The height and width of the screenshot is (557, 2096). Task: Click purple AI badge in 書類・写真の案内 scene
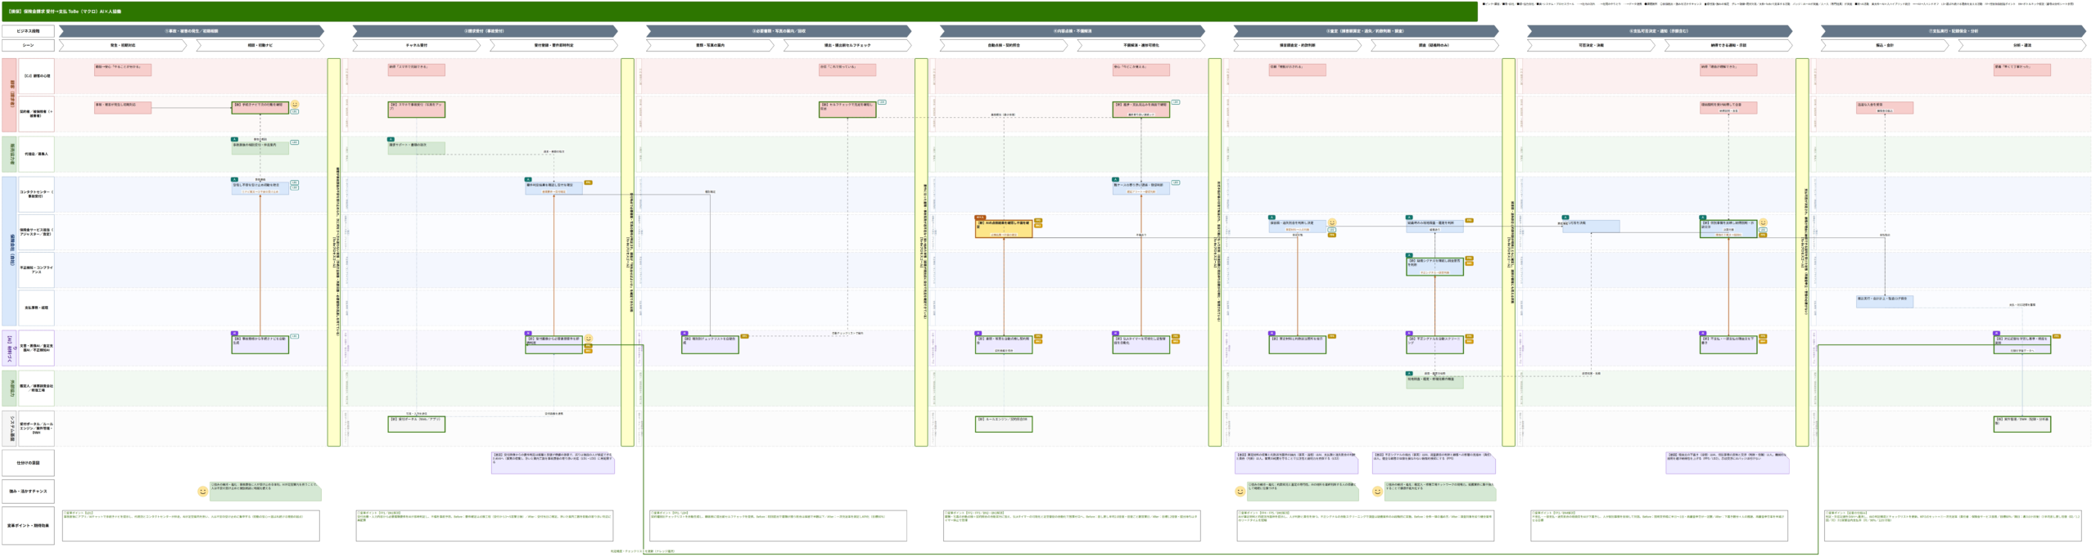(684, 333)
